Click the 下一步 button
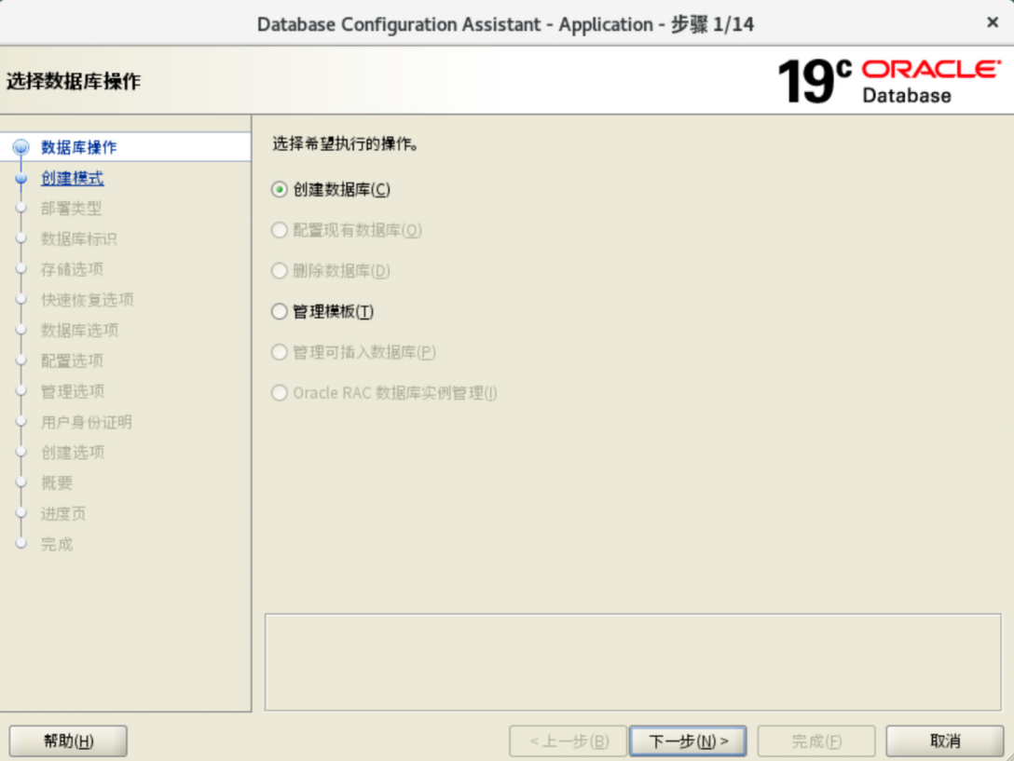The height and width of the screenshot is (761, 1014). point(688,741)
